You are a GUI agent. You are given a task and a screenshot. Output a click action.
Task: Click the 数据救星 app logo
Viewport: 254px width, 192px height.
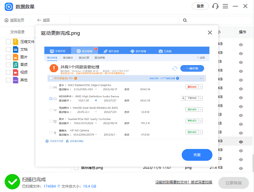pyautogui.click(x=7, y=7)
